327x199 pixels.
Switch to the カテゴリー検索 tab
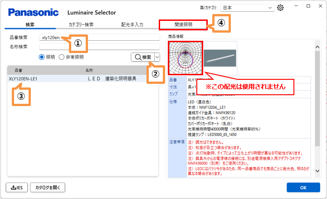[81, 24]
